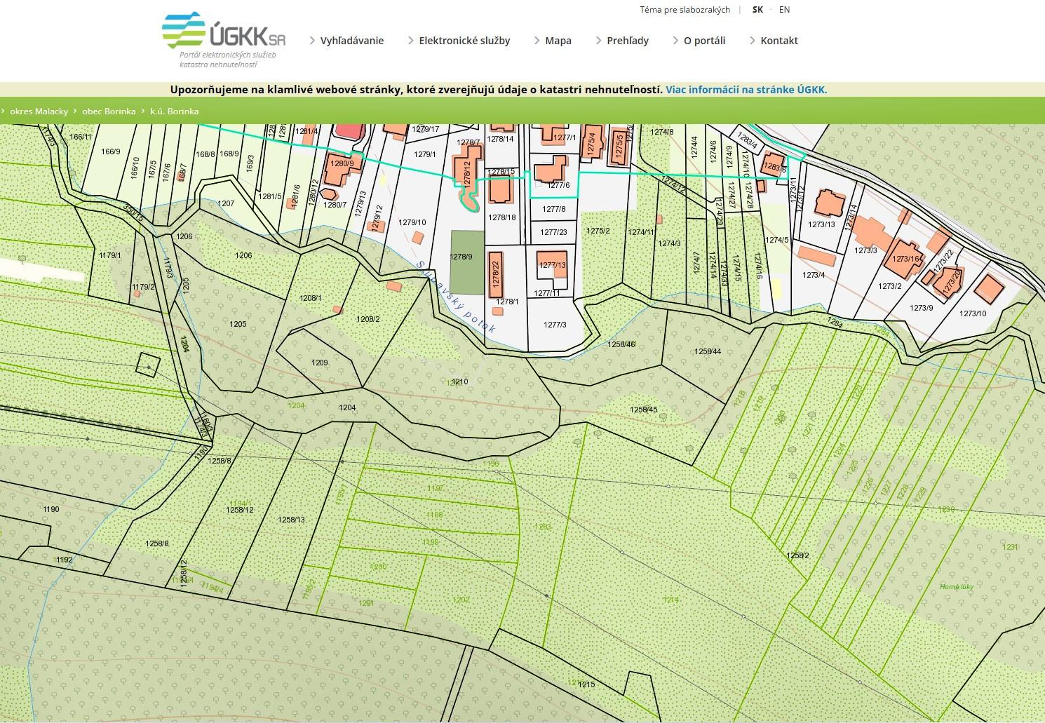
Task: Click parcel label 1258/45
Action: [x=643, y=410]
